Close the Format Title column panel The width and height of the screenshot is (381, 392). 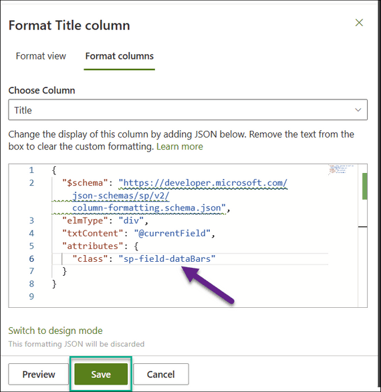click(x=359, y=23)
